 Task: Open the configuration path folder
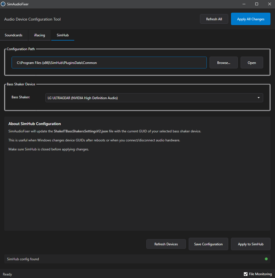[252, 63]
